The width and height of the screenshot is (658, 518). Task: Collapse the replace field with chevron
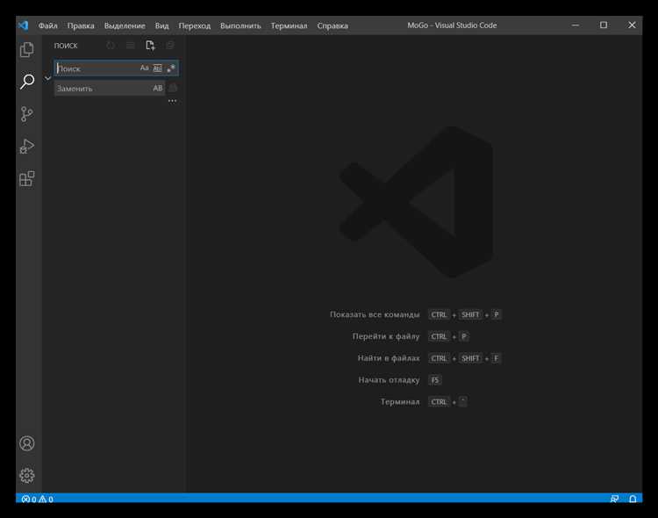(47, 78)
